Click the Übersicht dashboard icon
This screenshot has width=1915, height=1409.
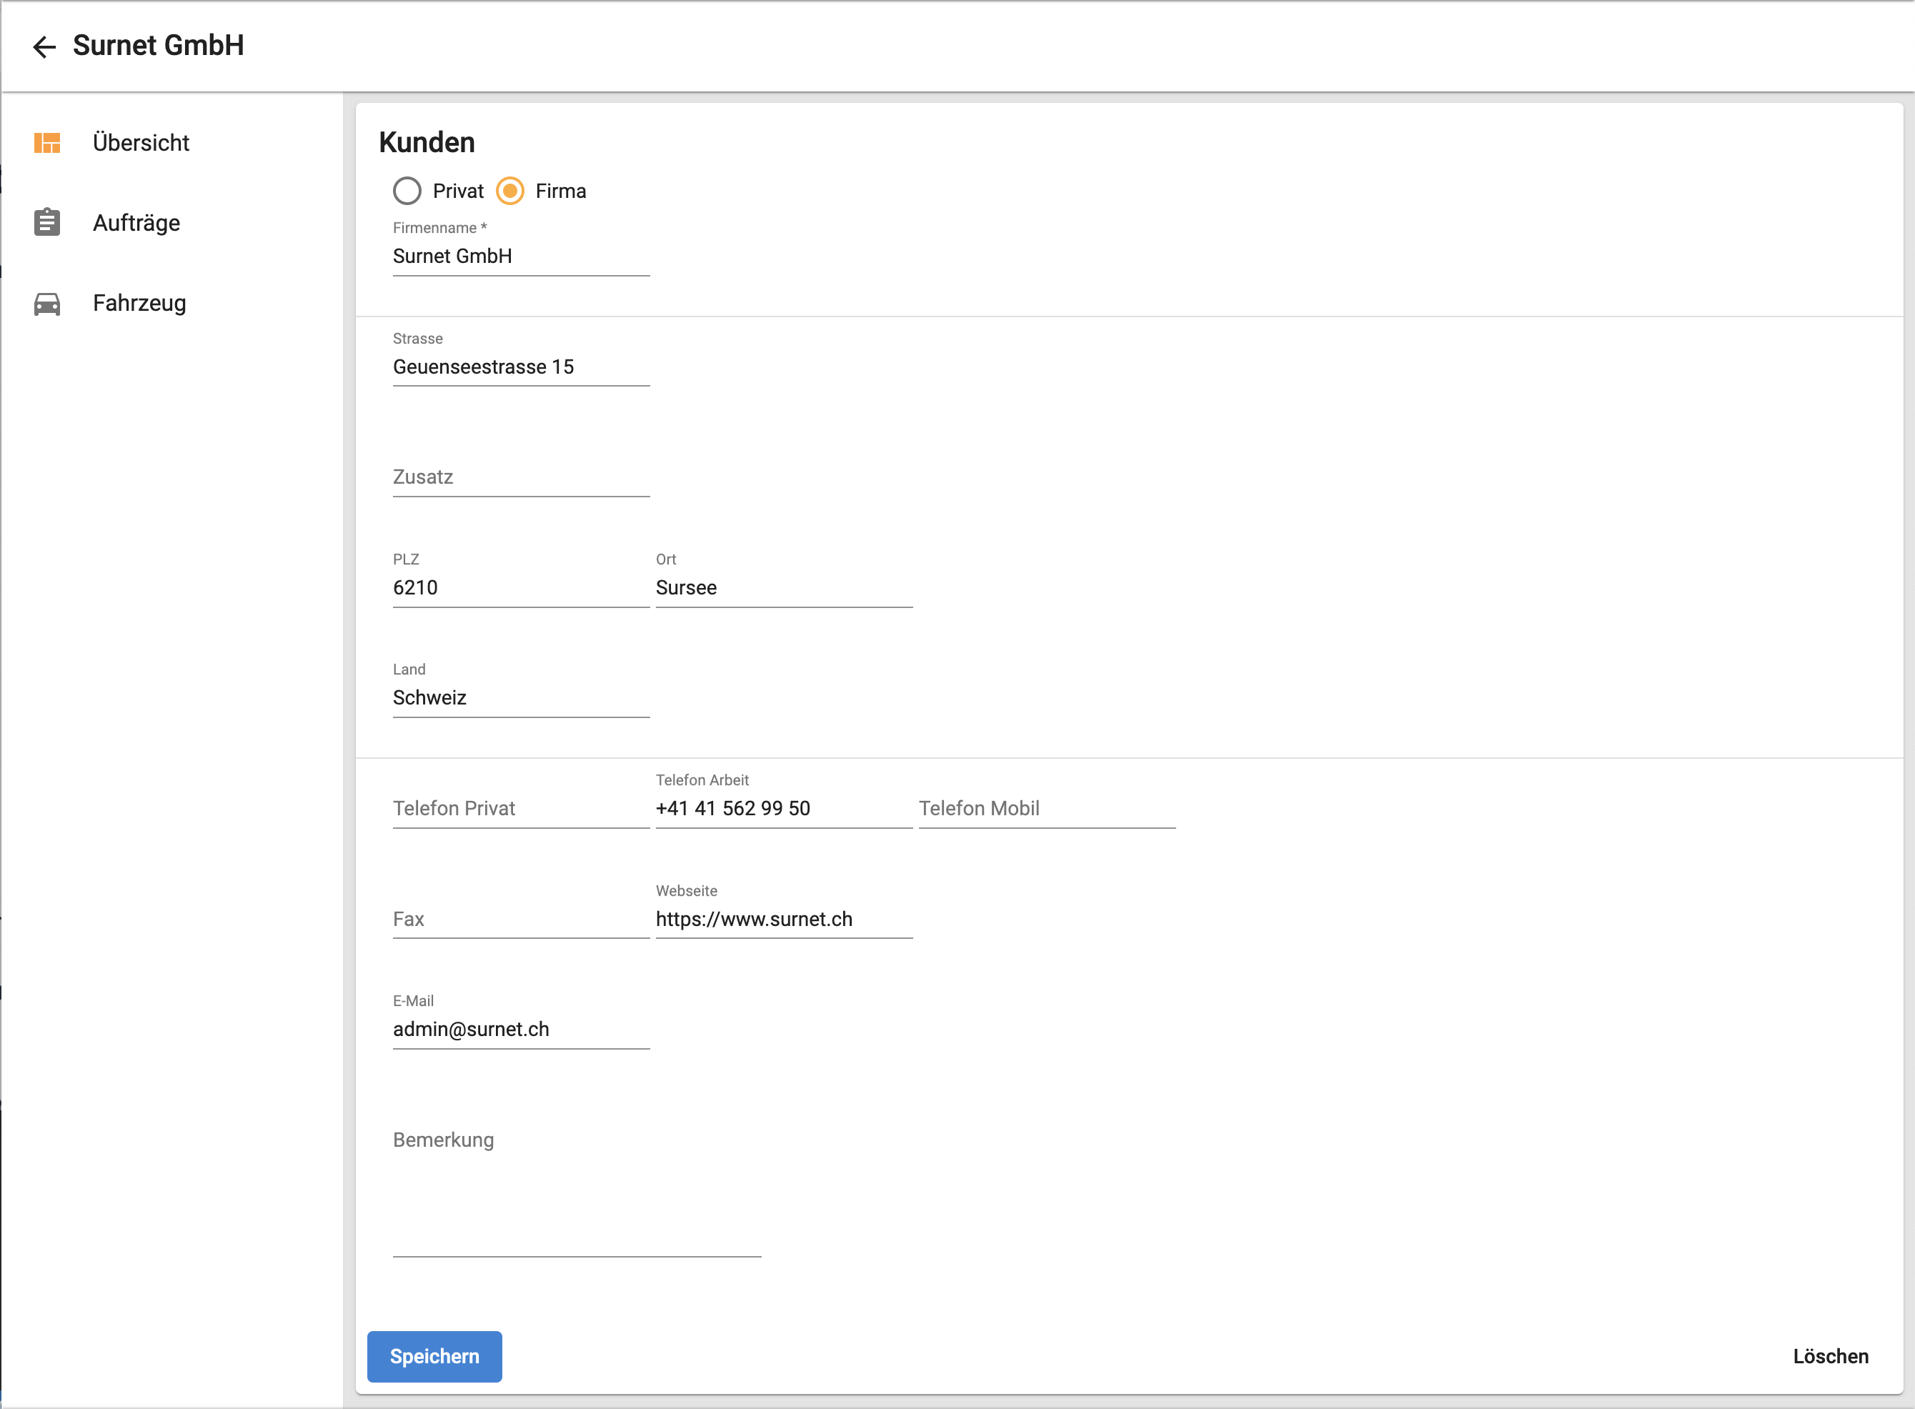click(47, 142)
